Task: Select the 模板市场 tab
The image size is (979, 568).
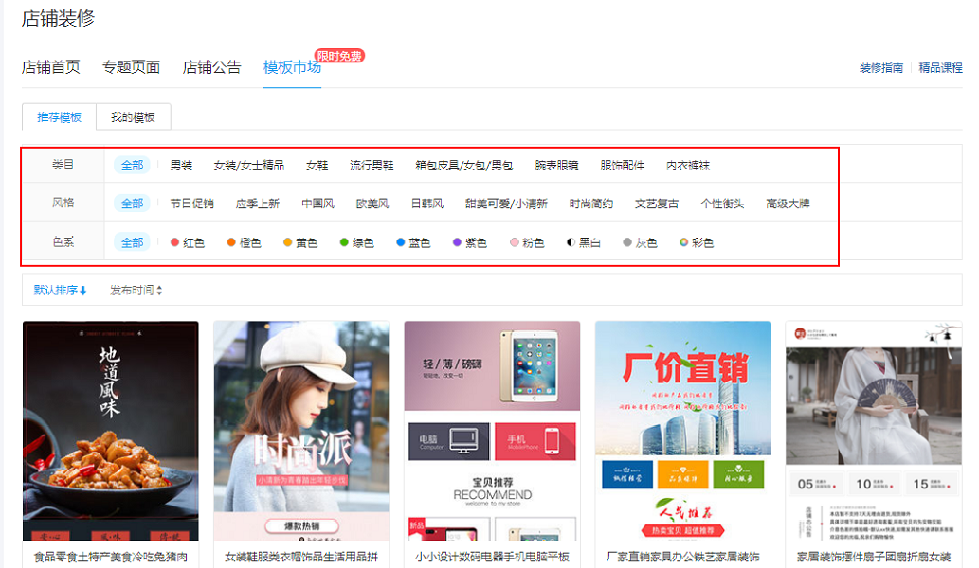Action: (292, 67)
